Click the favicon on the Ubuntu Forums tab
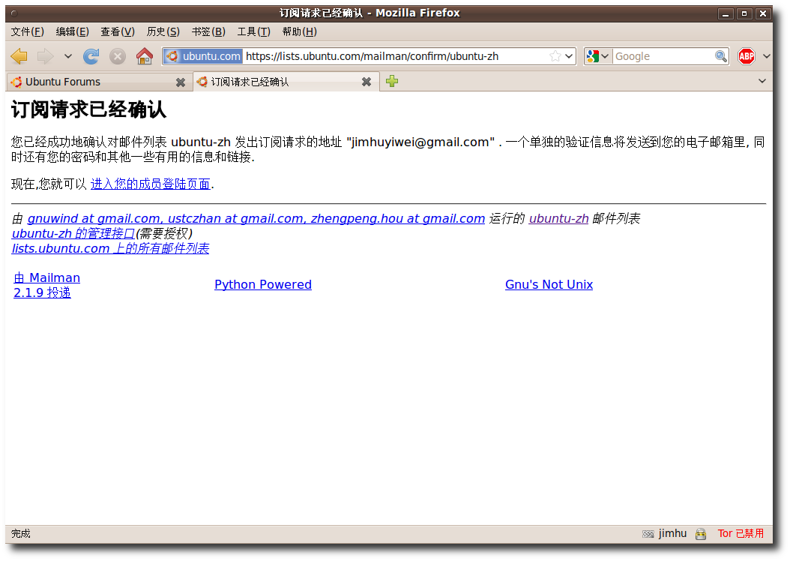This screenshot has width=790, height=561. (16, 82)
